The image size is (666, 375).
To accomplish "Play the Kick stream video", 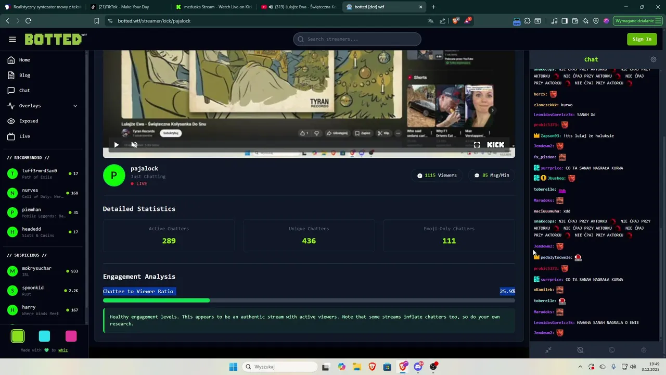I will 116,145.
